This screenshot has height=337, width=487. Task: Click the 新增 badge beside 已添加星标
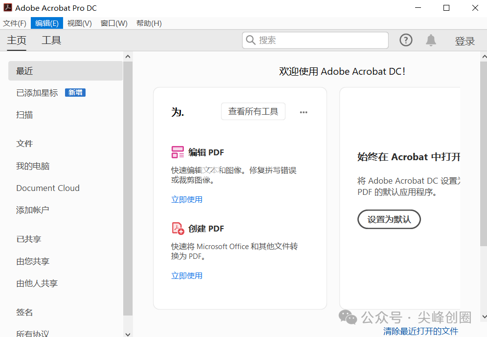[x=75, y=92]
